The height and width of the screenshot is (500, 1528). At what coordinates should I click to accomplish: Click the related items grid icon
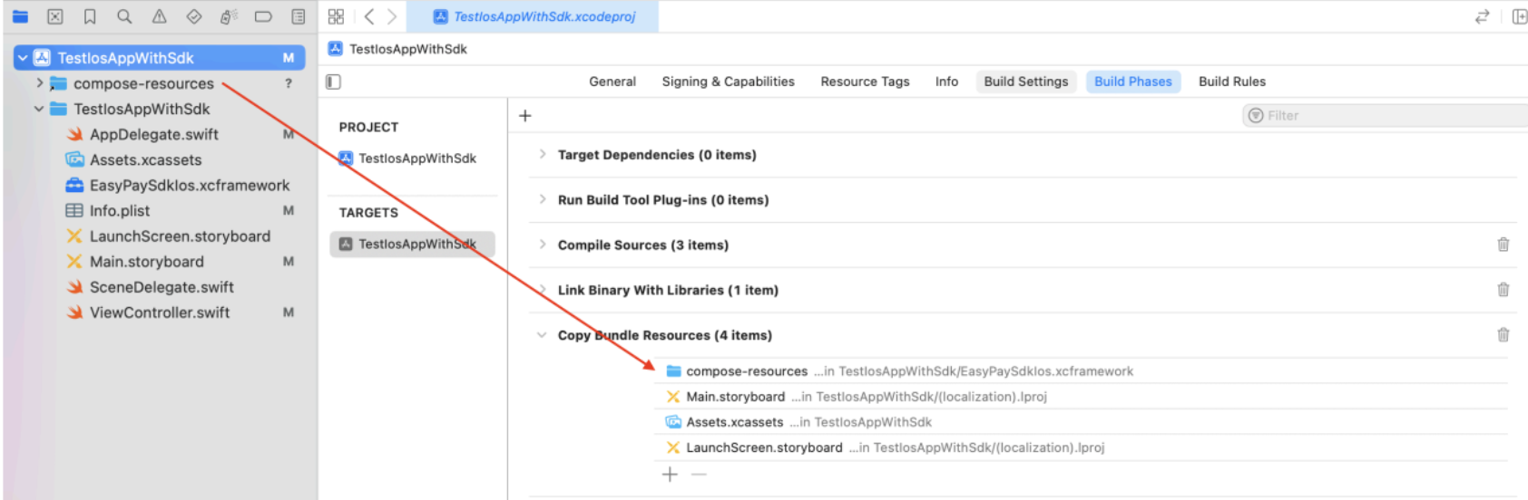[x=336, y=16]
